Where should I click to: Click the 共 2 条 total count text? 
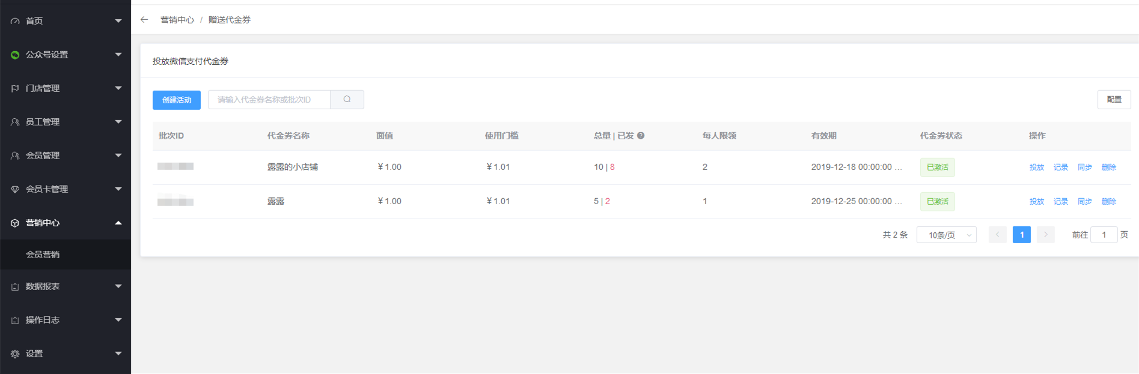coord(895,235)
